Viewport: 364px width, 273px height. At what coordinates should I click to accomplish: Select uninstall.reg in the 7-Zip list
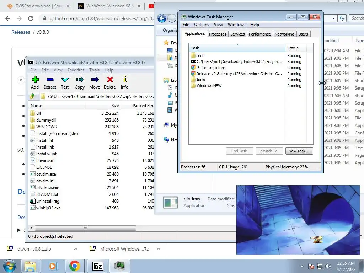pos(48,201)
